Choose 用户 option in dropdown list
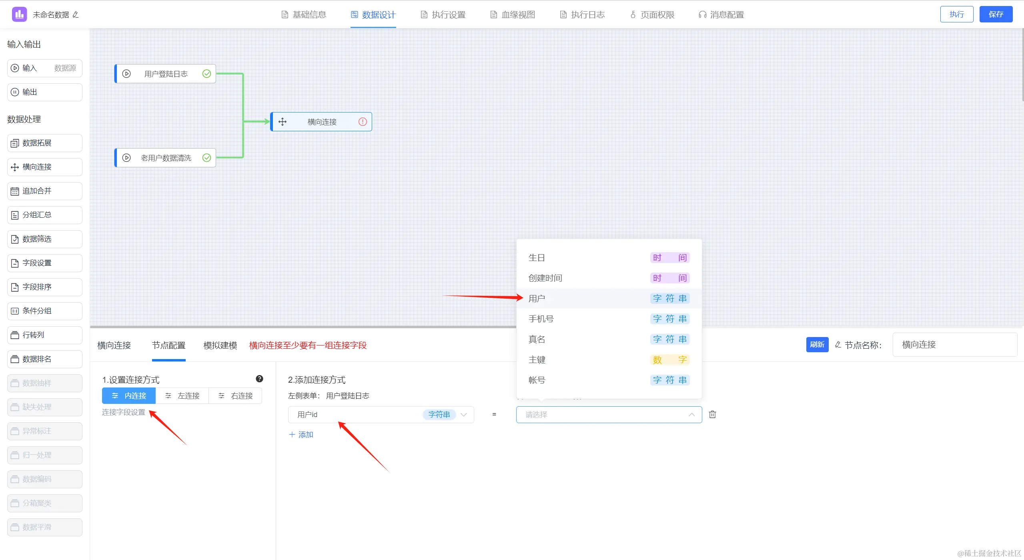This screenshot has width=1024, height=560. point(537,299)
